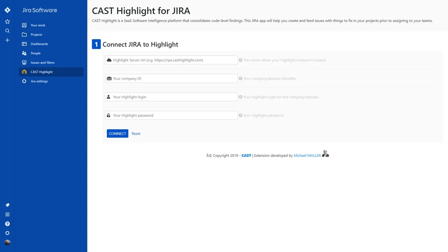Viewport: 448px width, 252px height.
Task: Focus the Your Highlight login field
Action: 171,97
